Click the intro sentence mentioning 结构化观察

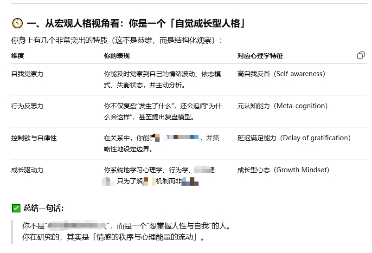tap(117, 40)
